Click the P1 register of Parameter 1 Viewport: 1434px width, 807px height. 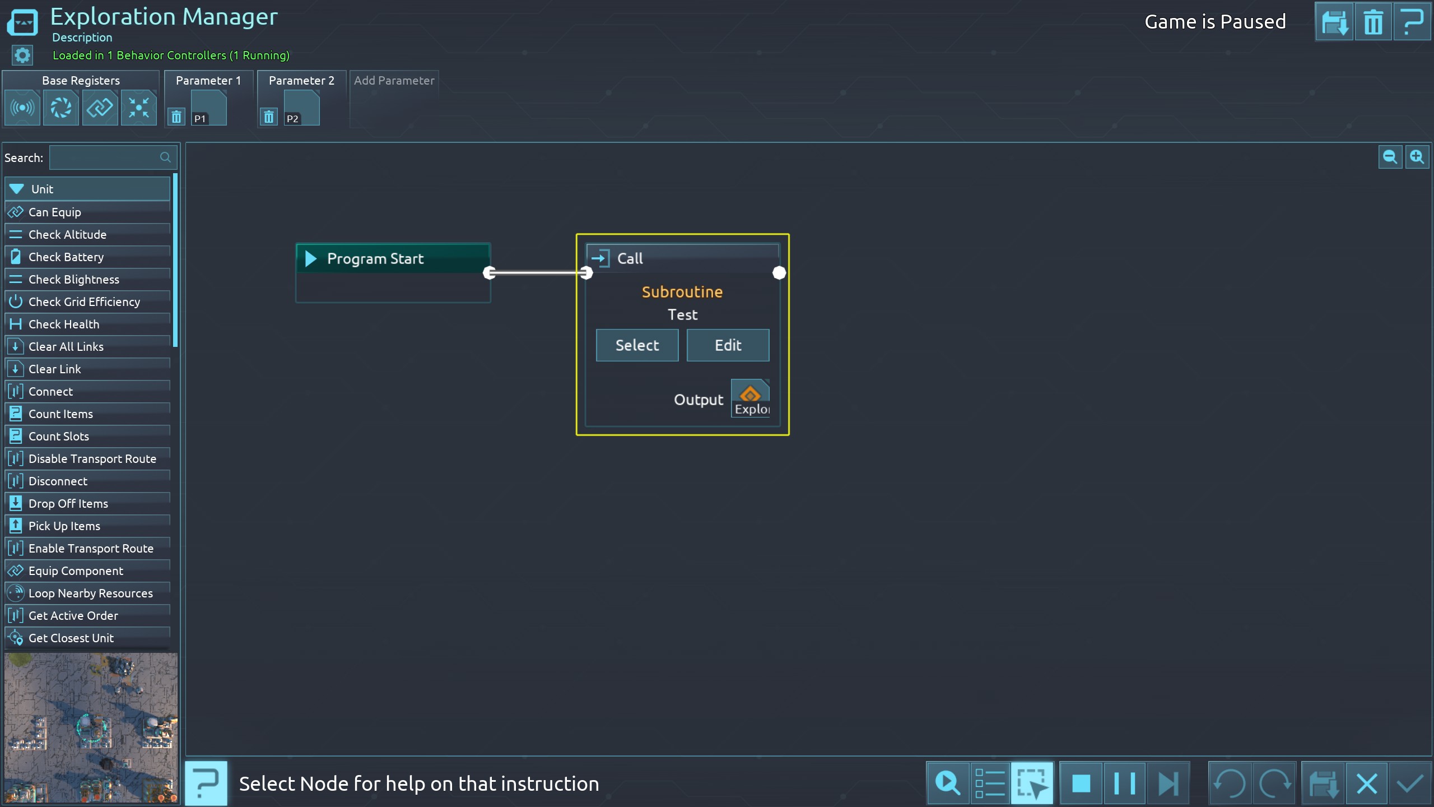(208, 108)
